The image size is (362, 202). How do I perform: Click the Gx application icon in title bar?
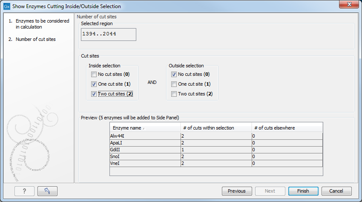point(6,6)
